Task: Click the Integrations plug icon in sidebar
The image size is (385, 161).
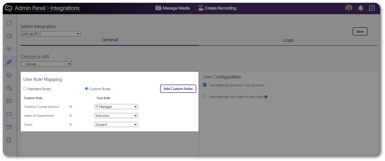Action: tap(9, 62)
